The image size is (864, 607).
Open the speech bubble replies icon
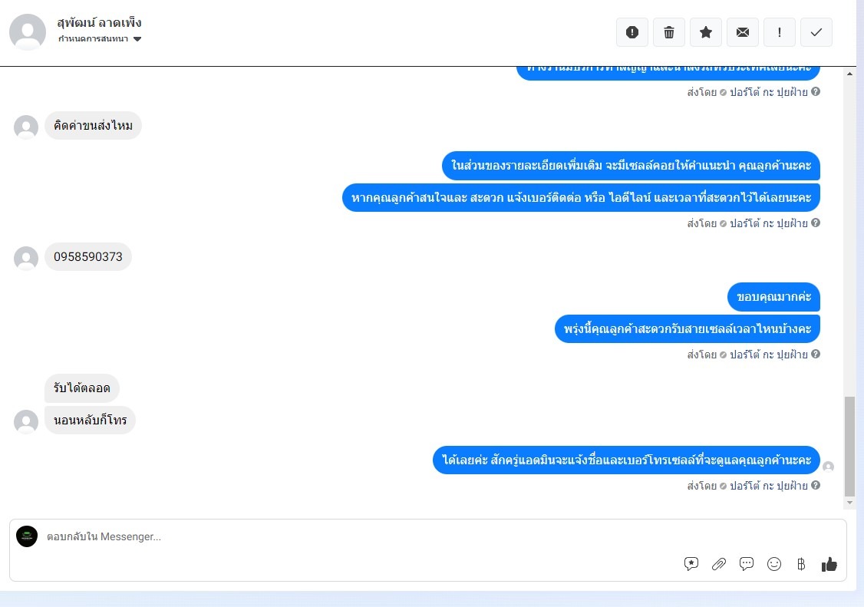click(746, 563)
